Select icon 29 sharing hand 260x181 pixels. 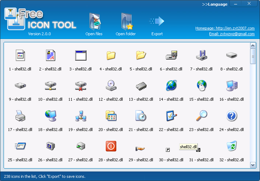pyautogui.click(x=140, y=148)
